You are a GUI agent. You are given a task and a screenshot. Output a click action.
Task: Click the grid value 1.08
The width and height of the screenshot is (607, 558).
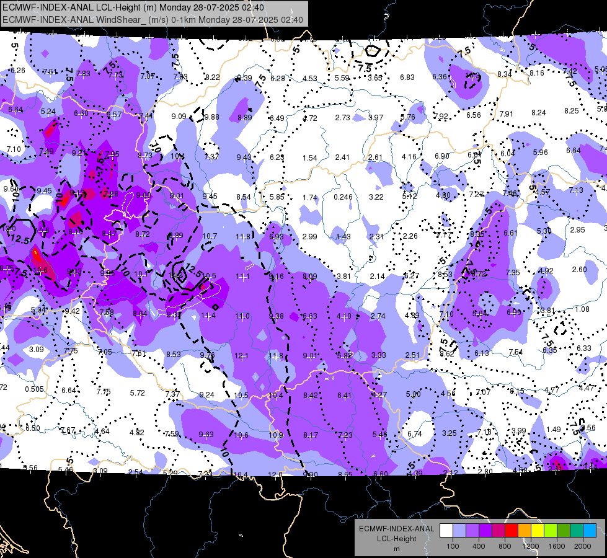[582, 309]
